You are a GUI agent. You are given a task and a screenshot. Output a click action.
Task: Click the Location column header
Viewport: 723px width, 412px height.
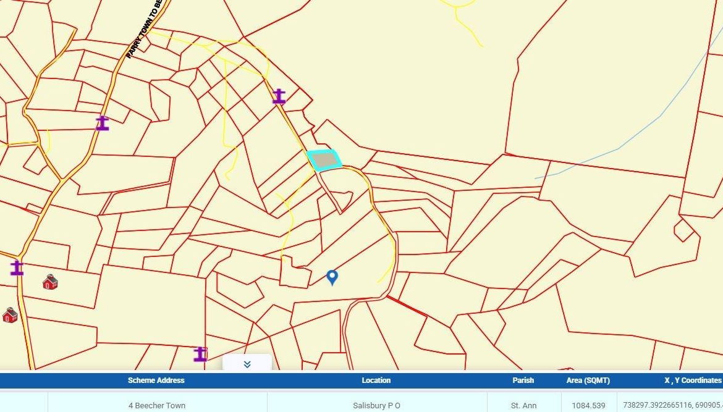coord(376,380)
